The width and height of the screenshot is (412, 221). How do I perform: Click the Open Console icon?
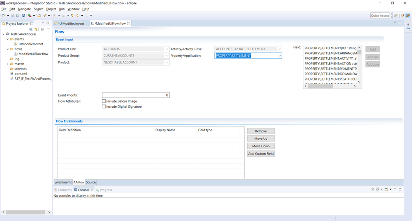(386, 189)
